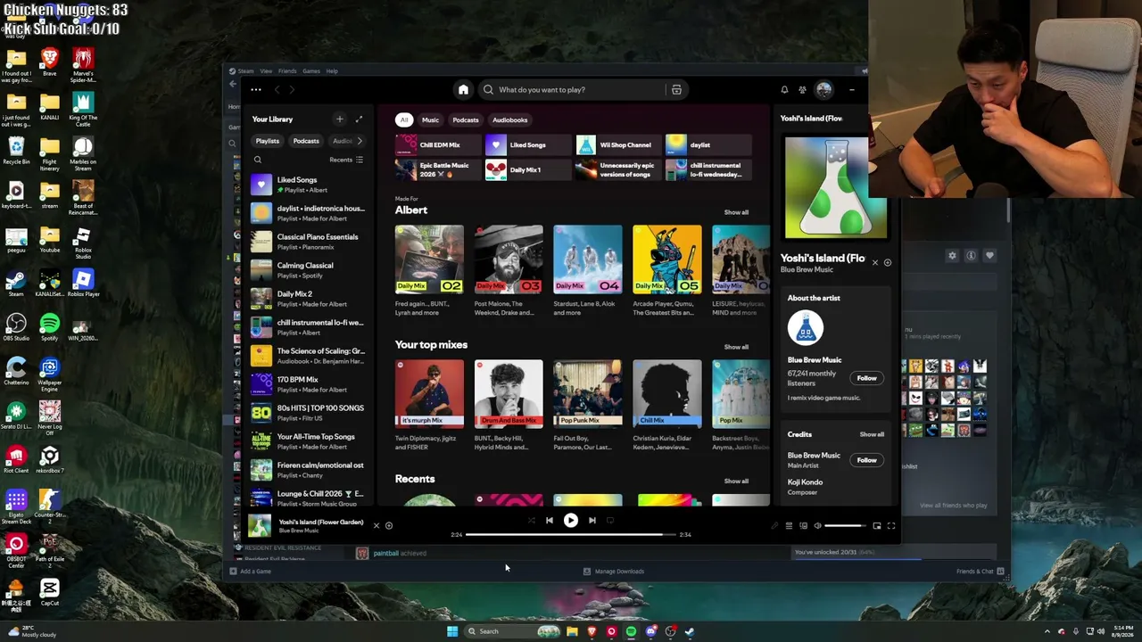This screenshot has width=1142, height=642.
Task: Open the Brave desktop shortcut
Action: [50, 62]
